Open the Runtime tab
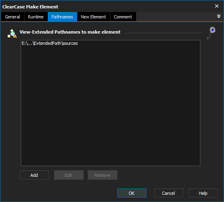The height and width of the screenshot is (202, 224). tap(36, 17)
